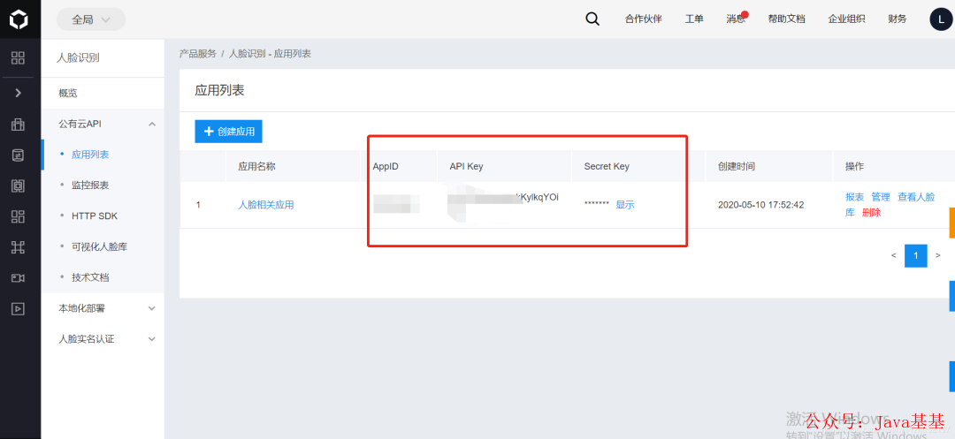Expand the sidebar with the arrow icon
Image resolution: width=955 pixels, height=439 pixels.
19,93
